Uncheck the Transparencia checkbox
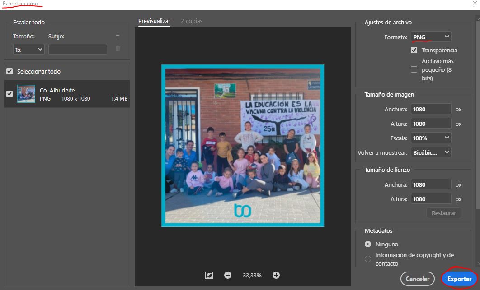 (x=414, y=50)
